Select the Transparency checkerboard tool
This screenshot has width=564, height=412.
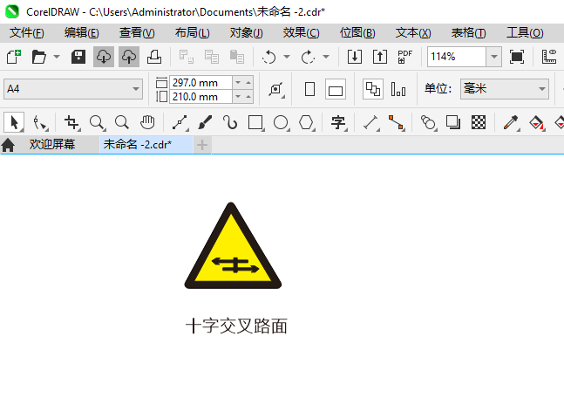pyautogui.click(x=479, y=123)
